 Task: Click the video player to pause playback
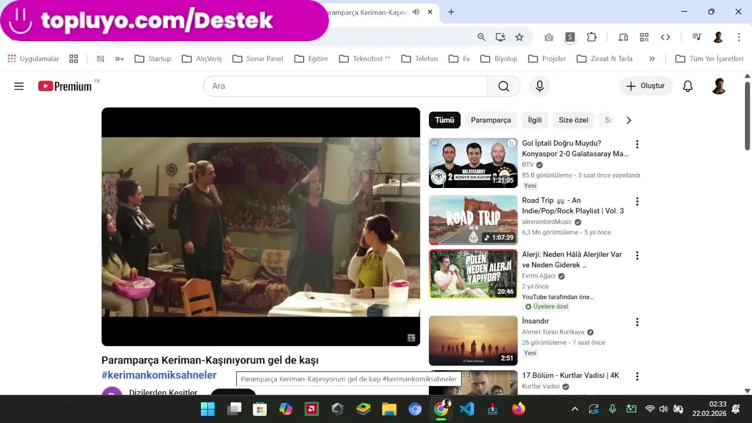261,227
